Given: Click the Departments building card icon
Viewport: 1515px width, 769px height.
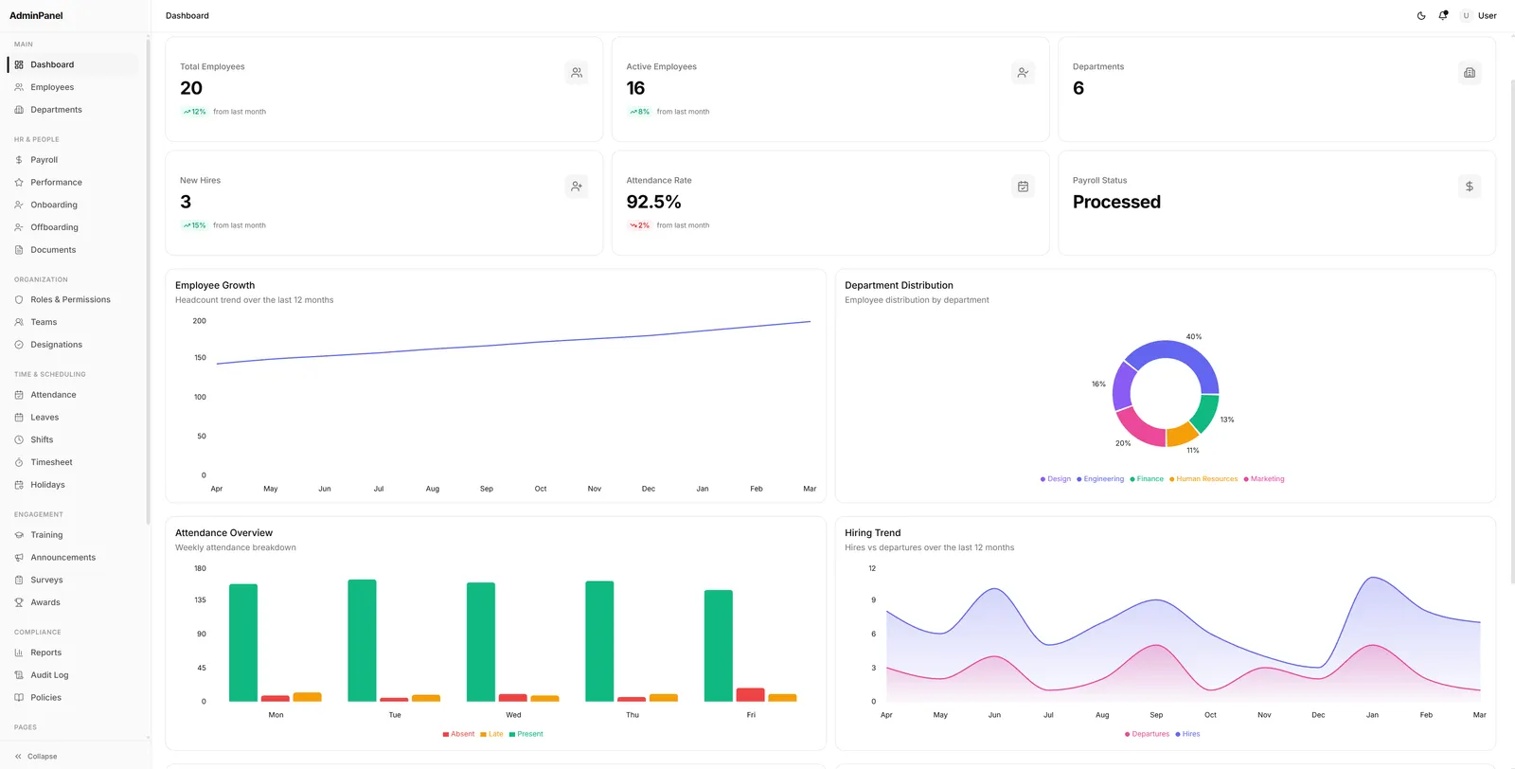Looking at the screenshot, I should (1470, 73).
